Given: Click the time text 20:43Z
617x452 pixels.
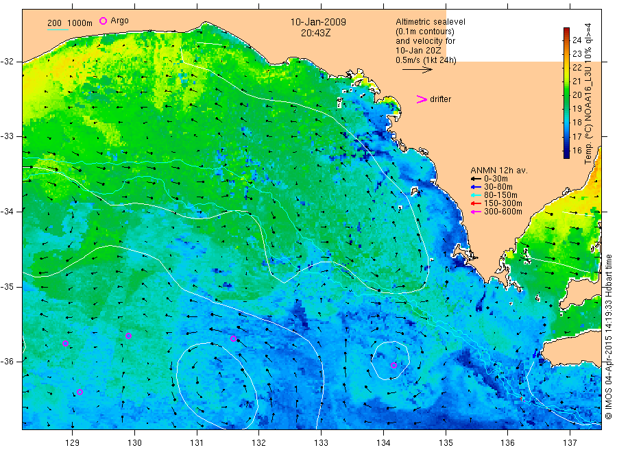Looking at the screenshot, I should coord(316,33).
